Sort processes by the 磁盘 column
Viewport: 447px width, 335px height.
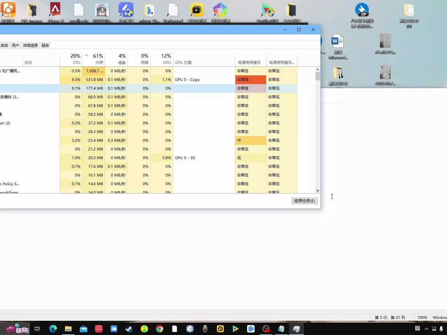point(116,59)
